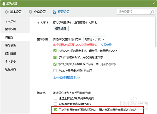Click the blue lock icon for 权限设置

pos(54,12)
